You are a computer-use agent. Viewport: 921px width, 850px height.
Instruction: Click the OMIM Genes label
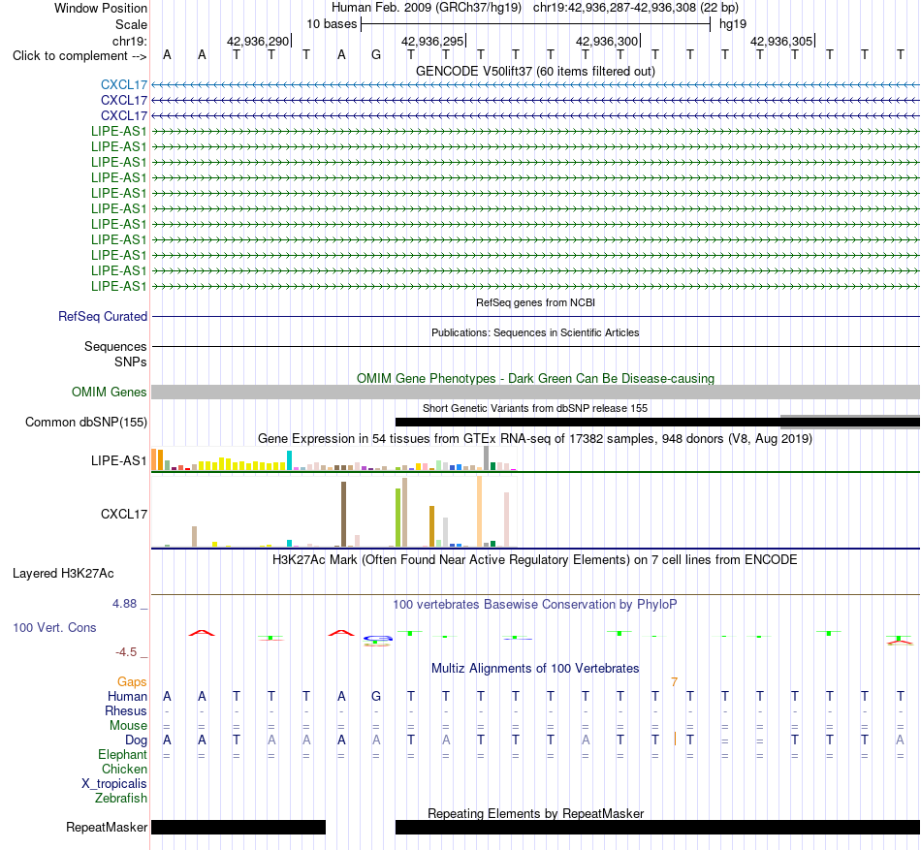(109, 393)
